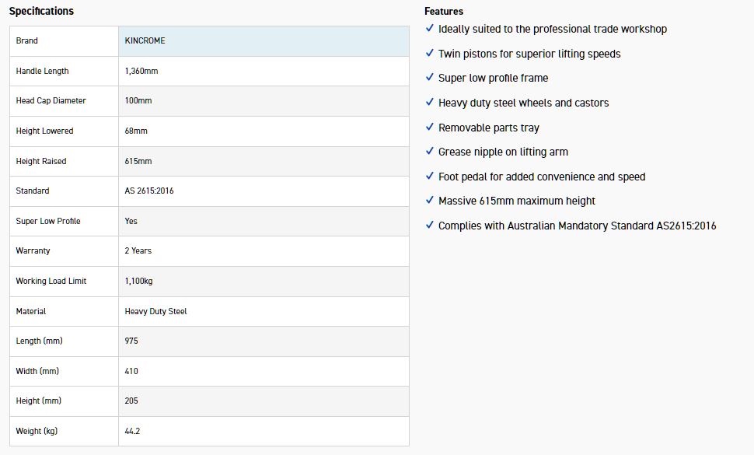This screenshot has height=455, width=754.
Task: Select the Working Load Limit 1,100kg value
Action: pyautogui.click(x=138, y=281)
